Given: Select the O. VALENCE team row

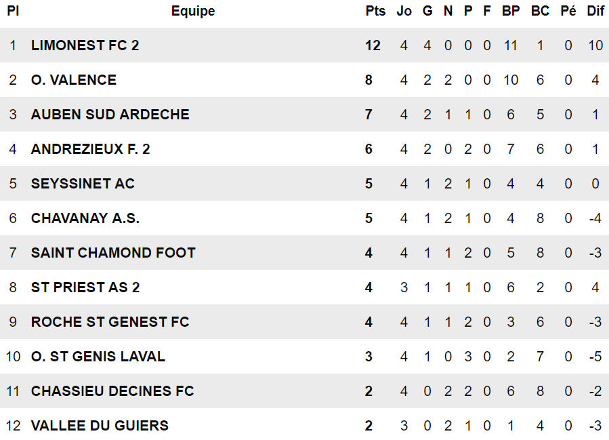Looking at the screenshot, I should [x=305, y=80].
